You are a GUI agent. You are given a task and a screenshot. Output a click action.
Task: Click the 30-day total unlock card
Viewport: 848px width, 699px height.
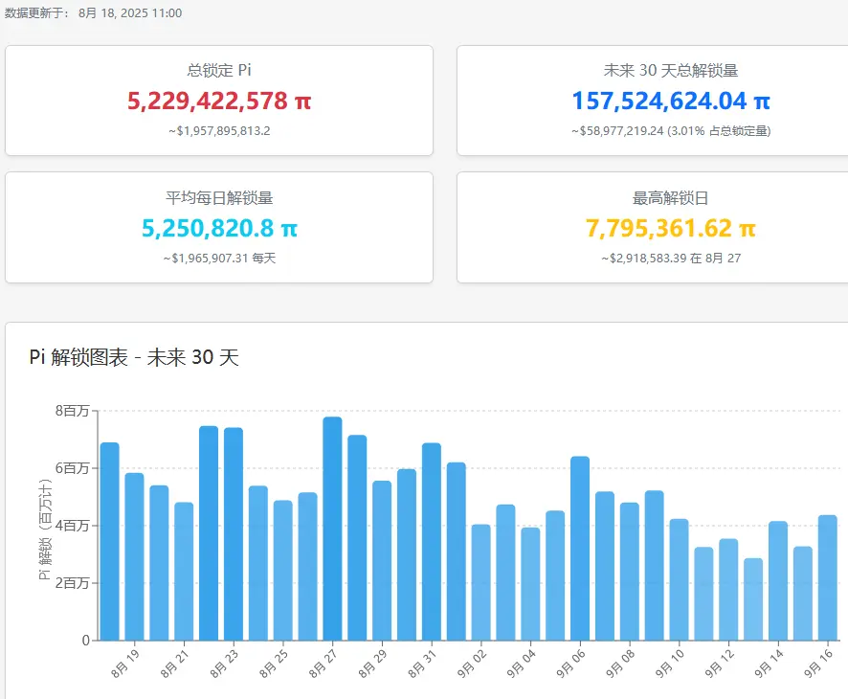click(652, 101)
